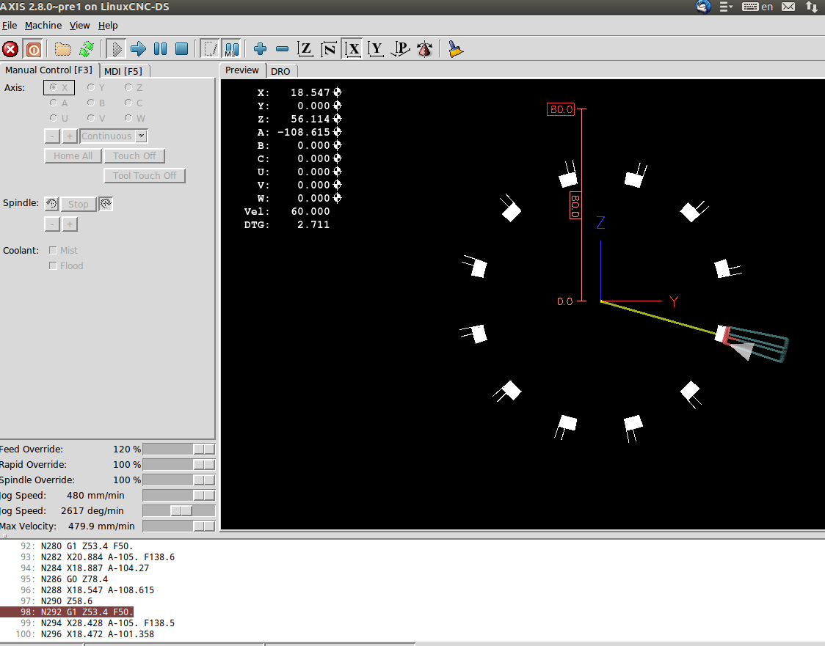Stop the running program
Screen dimensions: 825x646
[x=182, y=49]
